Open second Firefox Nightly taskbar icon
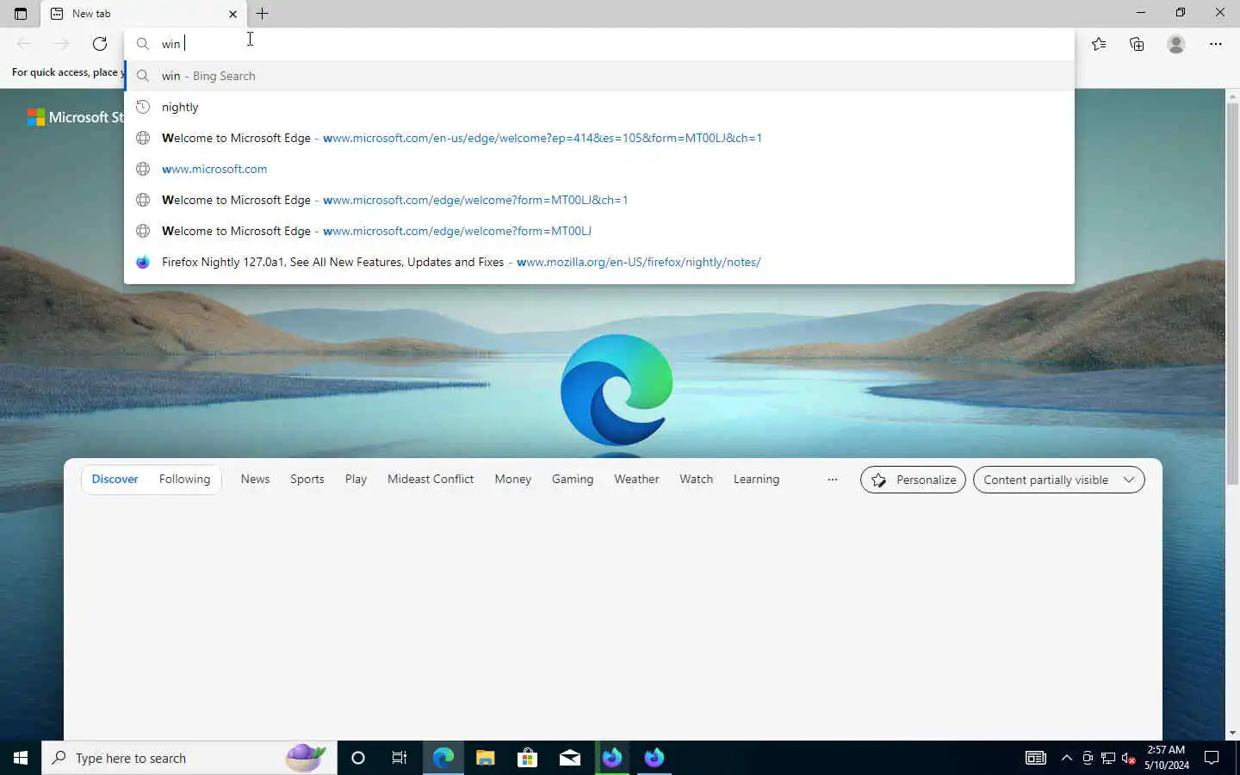This screenshot has width=1240, height=775. 654,758
